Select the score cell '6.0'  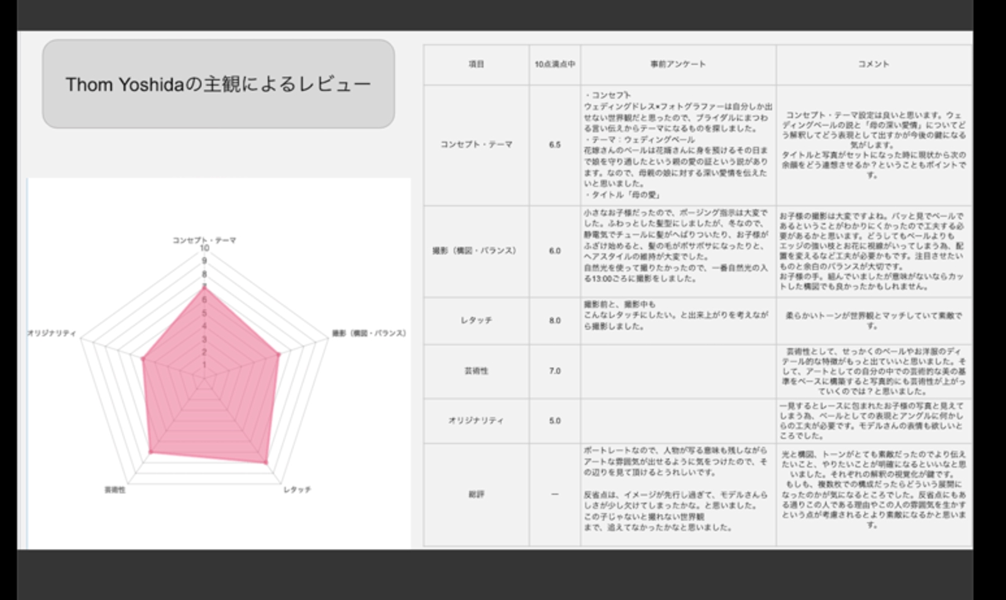555,251
